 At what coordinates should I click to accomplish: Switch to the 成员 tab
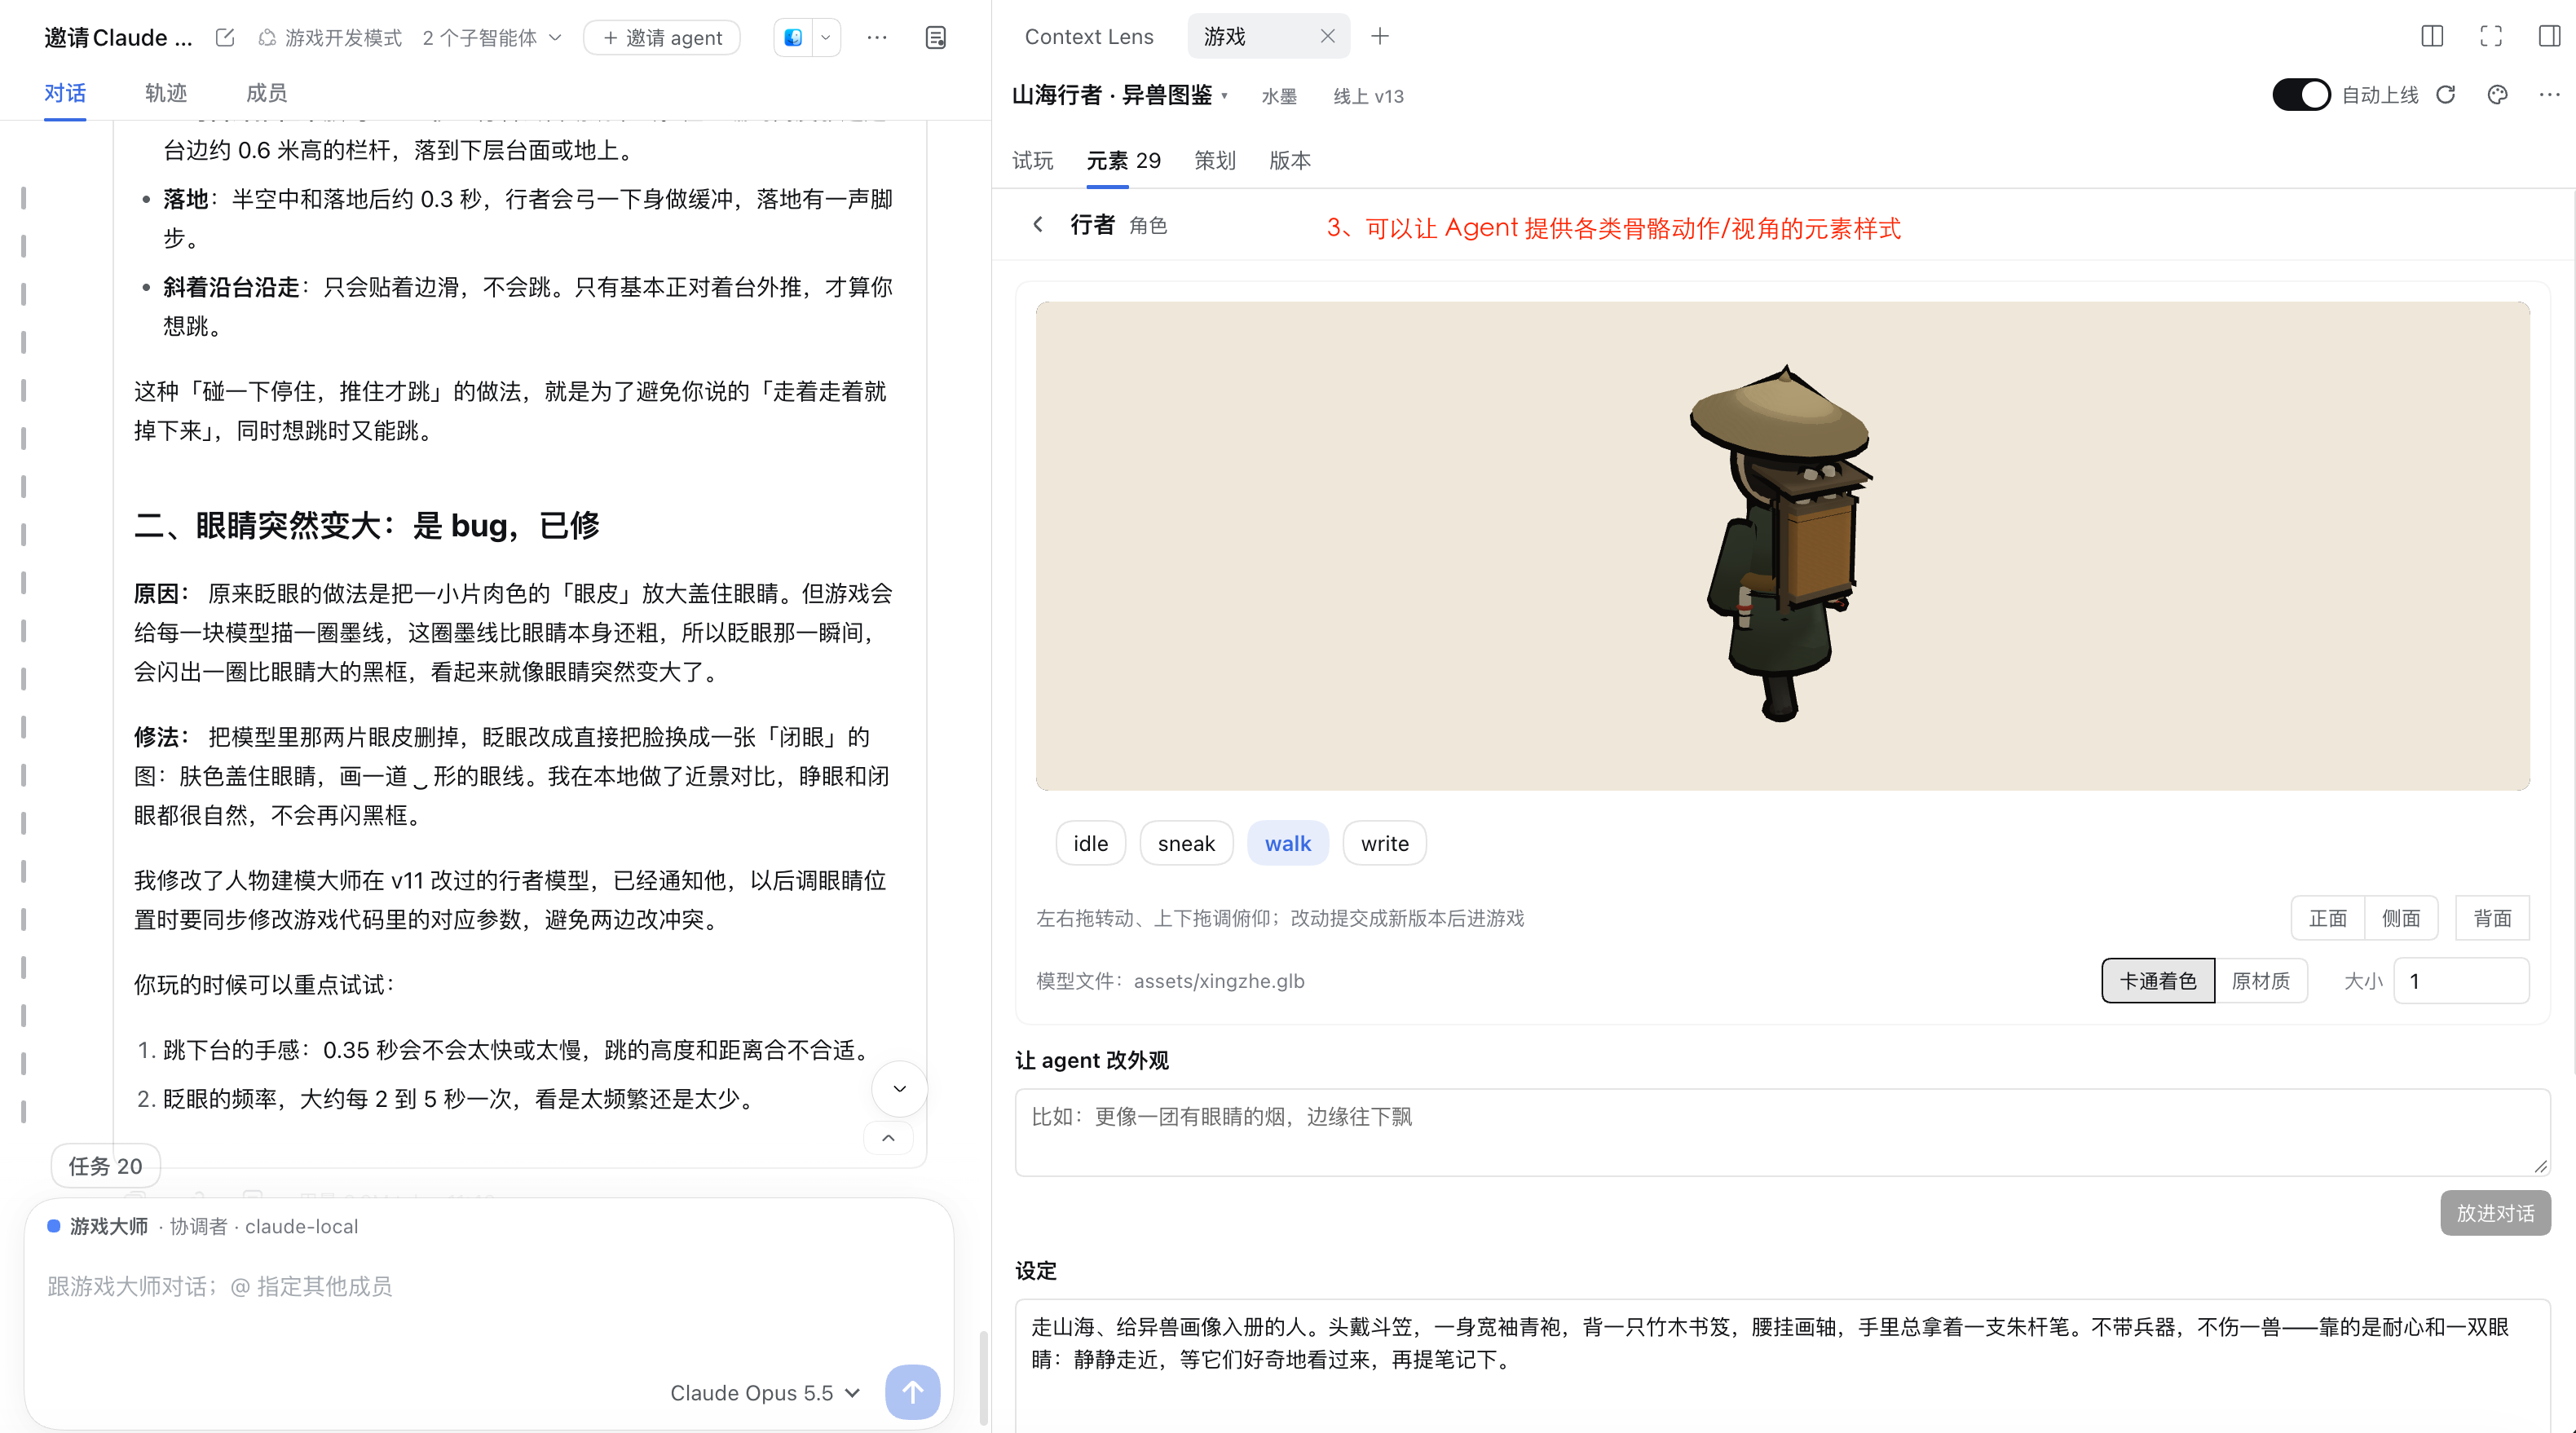[266, 92]
